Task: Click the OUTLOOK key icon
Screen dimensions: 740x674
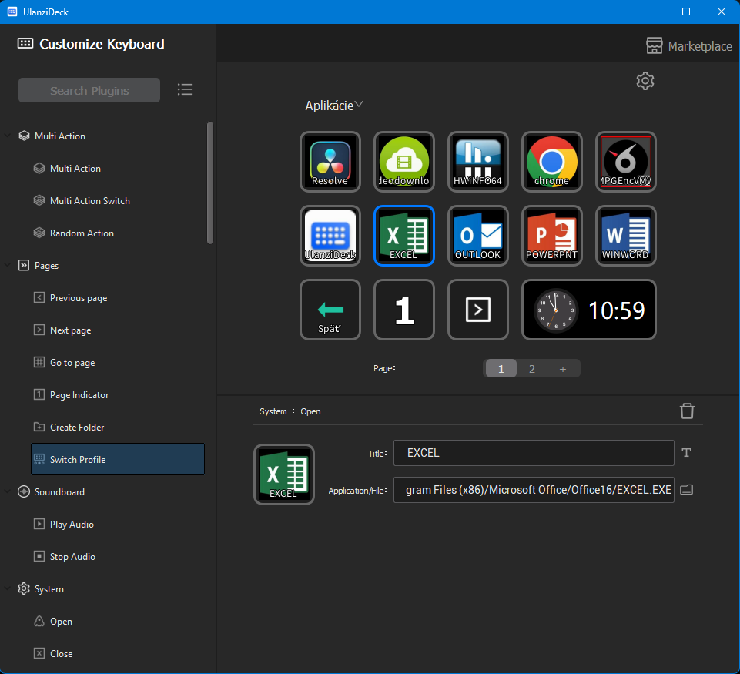Action: [478, 236]
